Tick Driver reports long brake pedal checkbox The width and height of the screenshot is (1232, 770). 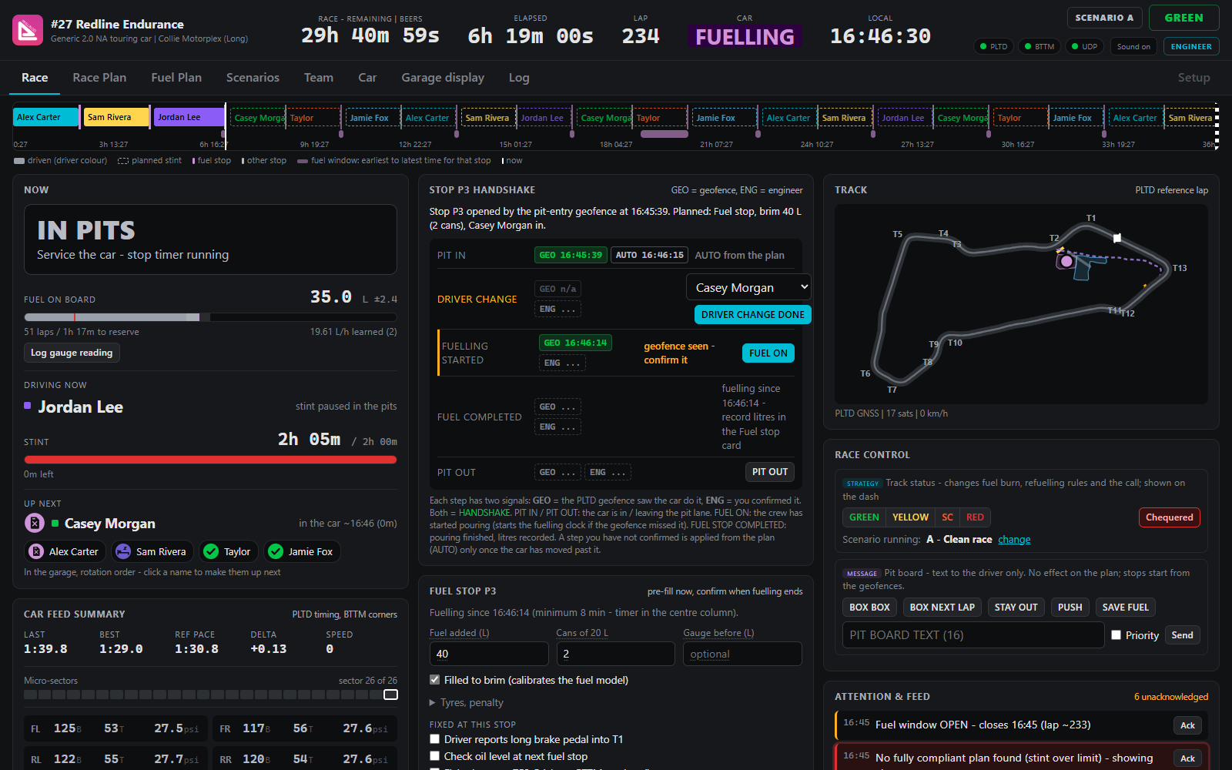click(435, 739)
